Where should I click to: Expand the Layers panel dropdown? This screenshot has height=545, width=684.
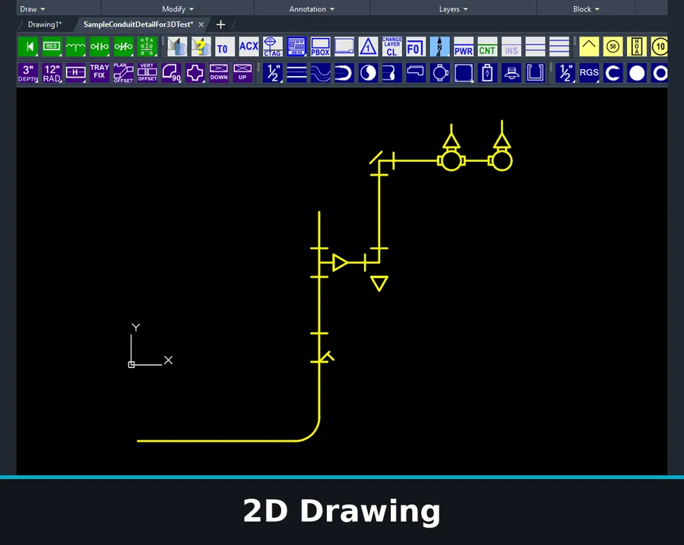click(x=453, y=8)
